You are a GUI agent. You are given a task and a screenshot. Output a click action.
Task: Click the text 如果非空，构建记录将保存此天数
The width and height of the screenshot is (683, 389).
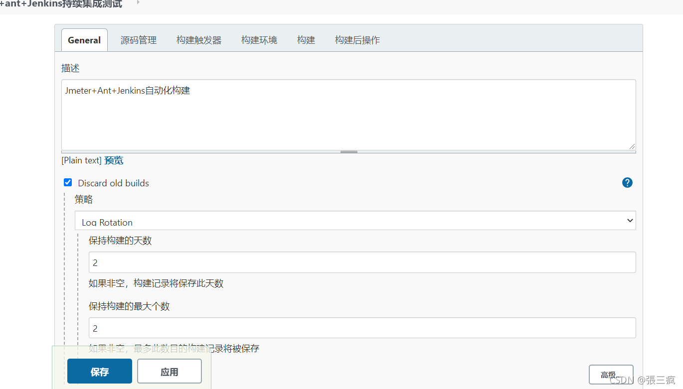156,283
